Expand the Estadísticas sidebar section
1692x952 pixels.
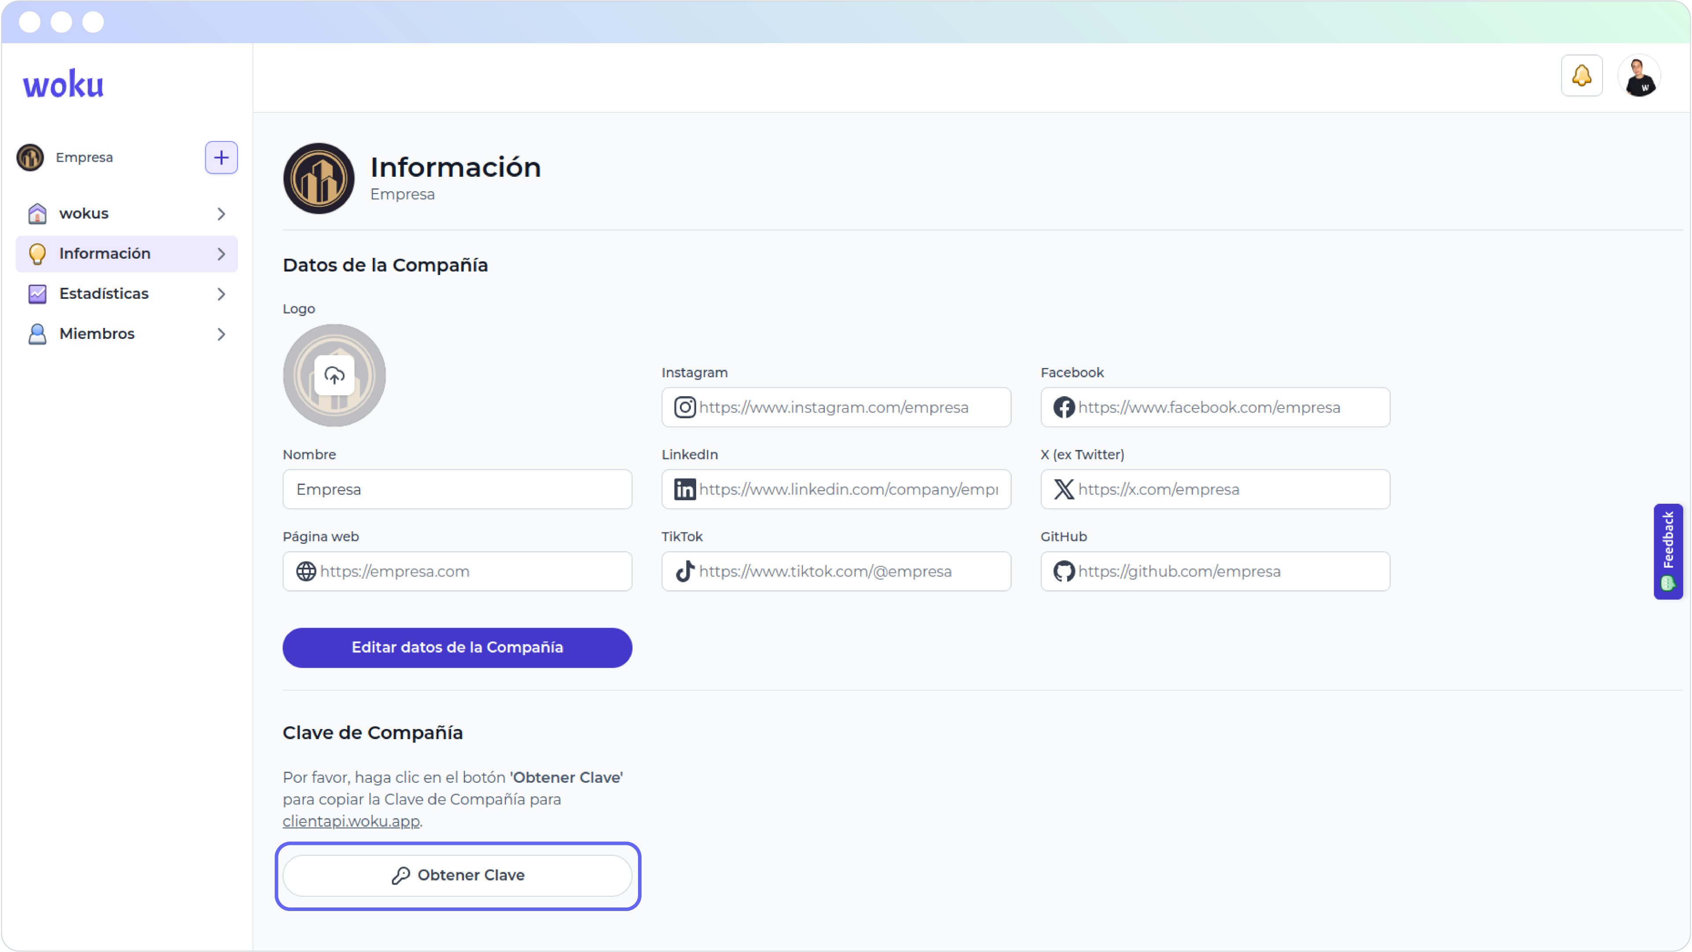(x=221, y=294)
